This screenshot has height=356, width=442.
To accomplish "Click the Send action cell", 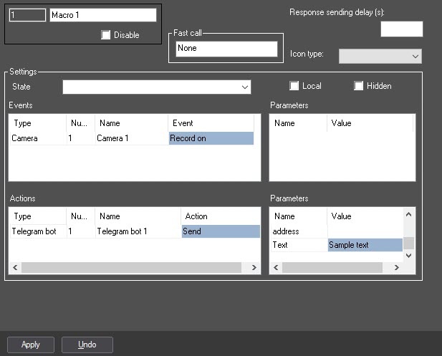I will tap(221, 231).
